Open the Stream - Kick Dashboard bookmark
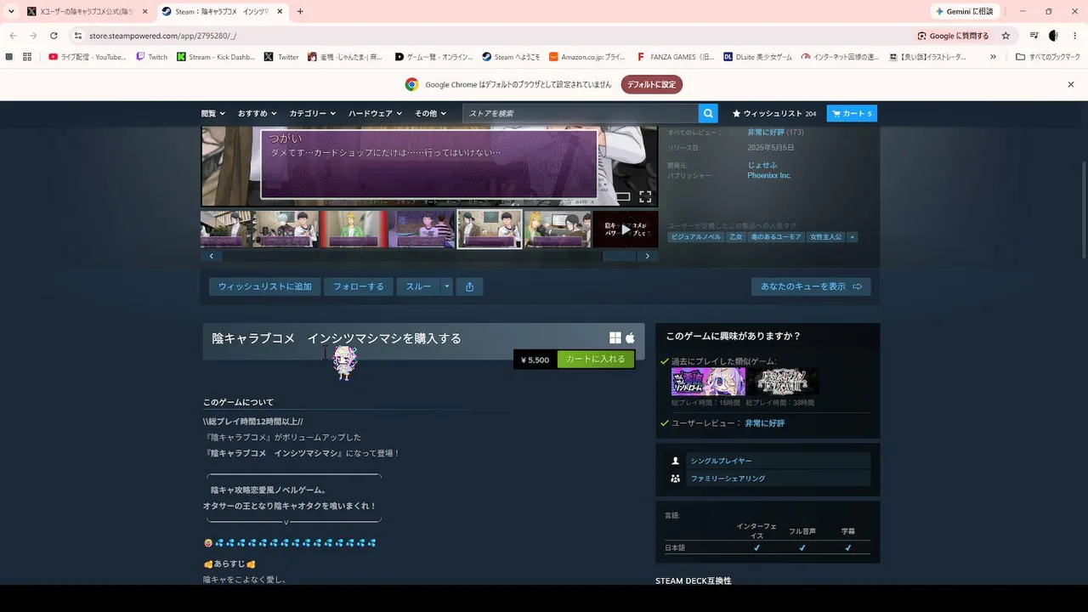The image size is (1088, 612). coord(216,57)
